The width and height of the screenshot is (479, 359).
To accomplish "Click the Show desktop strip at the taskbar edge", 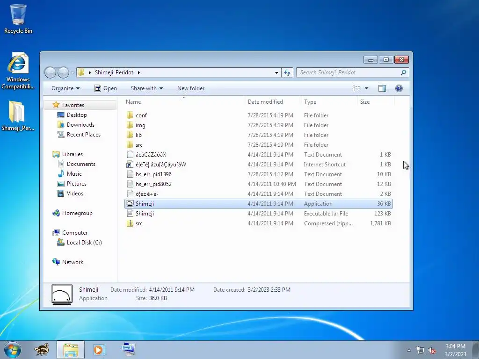I will (x=476, y=350).
